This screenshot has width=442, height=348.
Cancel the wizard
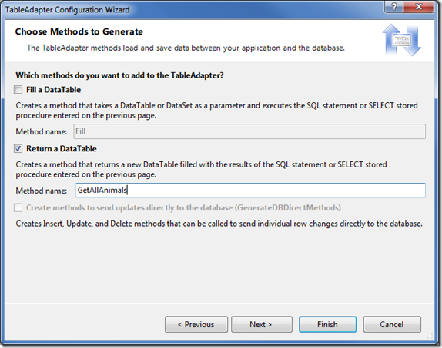392,324
